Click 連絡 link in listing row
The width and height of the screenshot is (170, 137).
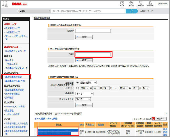(x=165, y=135)
